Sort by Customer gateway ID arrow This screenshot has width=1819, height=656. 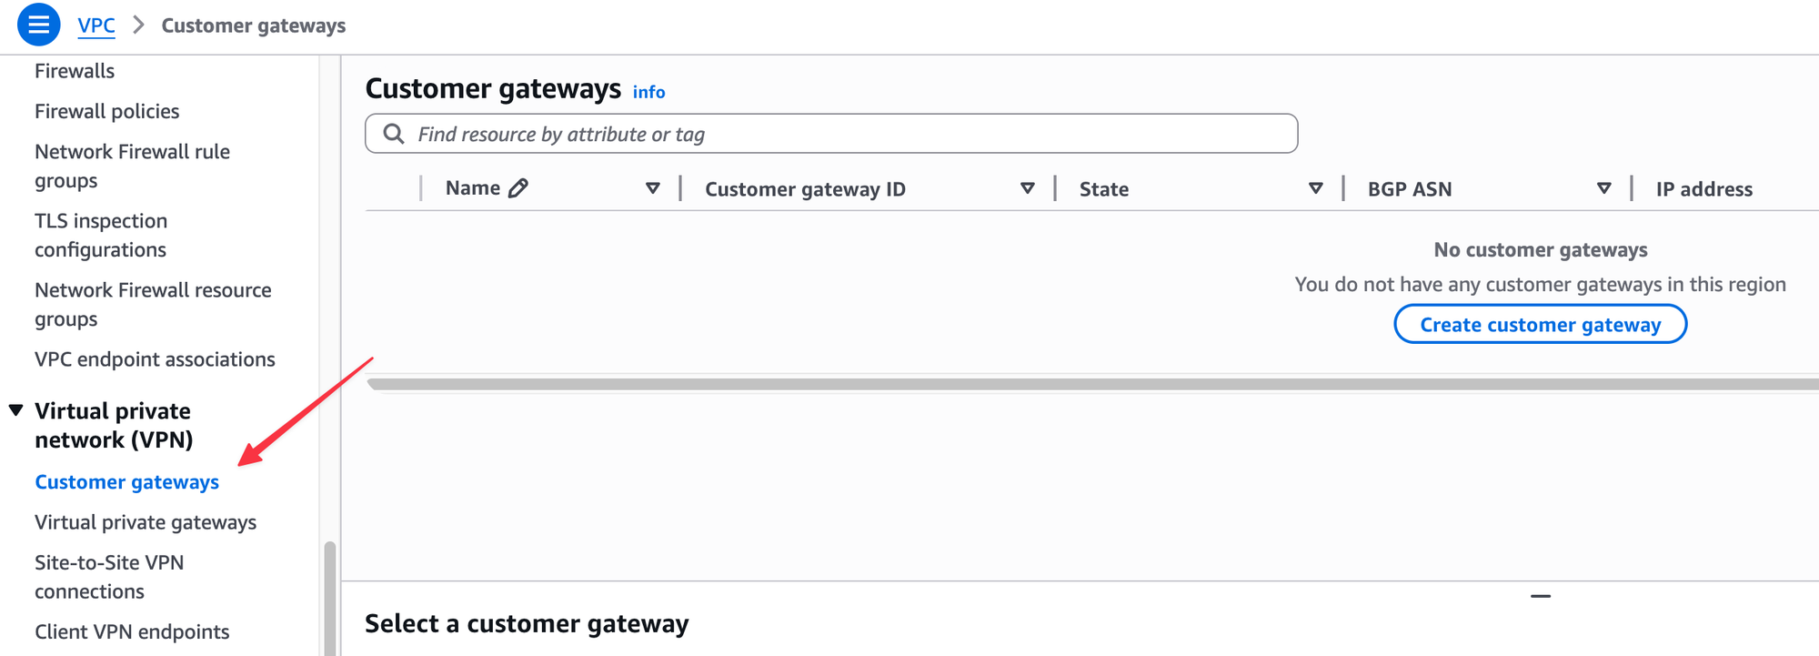point(1028,188)
